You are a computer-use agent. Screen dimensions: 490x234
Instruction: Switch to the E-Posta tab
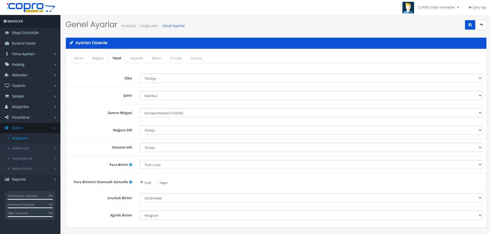click(x=176, y=58)
